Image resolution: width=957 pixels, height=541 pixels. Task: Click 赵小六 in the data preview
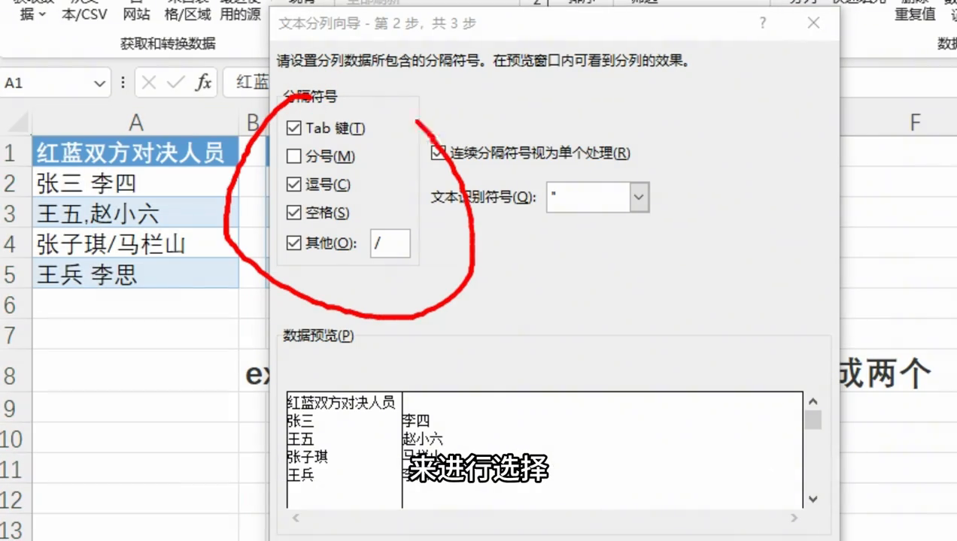pyautogui.click(x=424, y=440)
